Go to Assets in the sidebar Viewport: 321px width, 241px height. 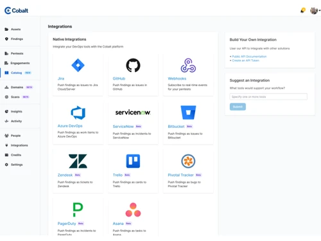coord(15,29)
